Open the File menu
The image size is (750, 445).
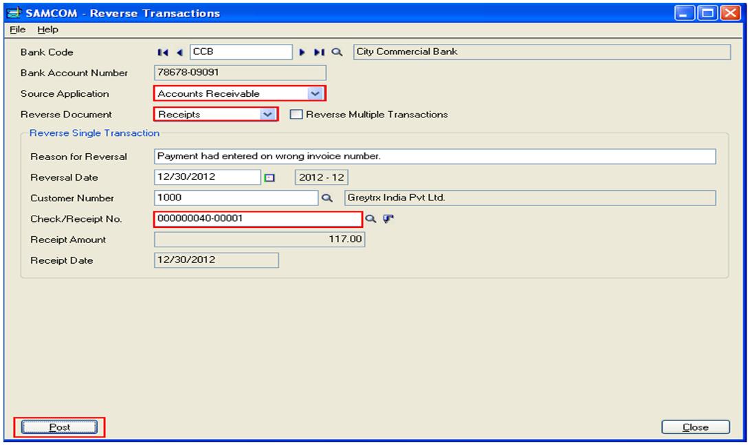pos(18,30)
